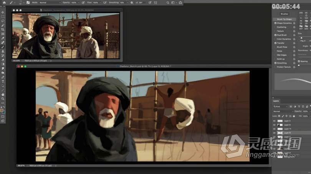311x174 pixels.
Task: Enable airbrush build-up icon
Action: tap(105, 3)
